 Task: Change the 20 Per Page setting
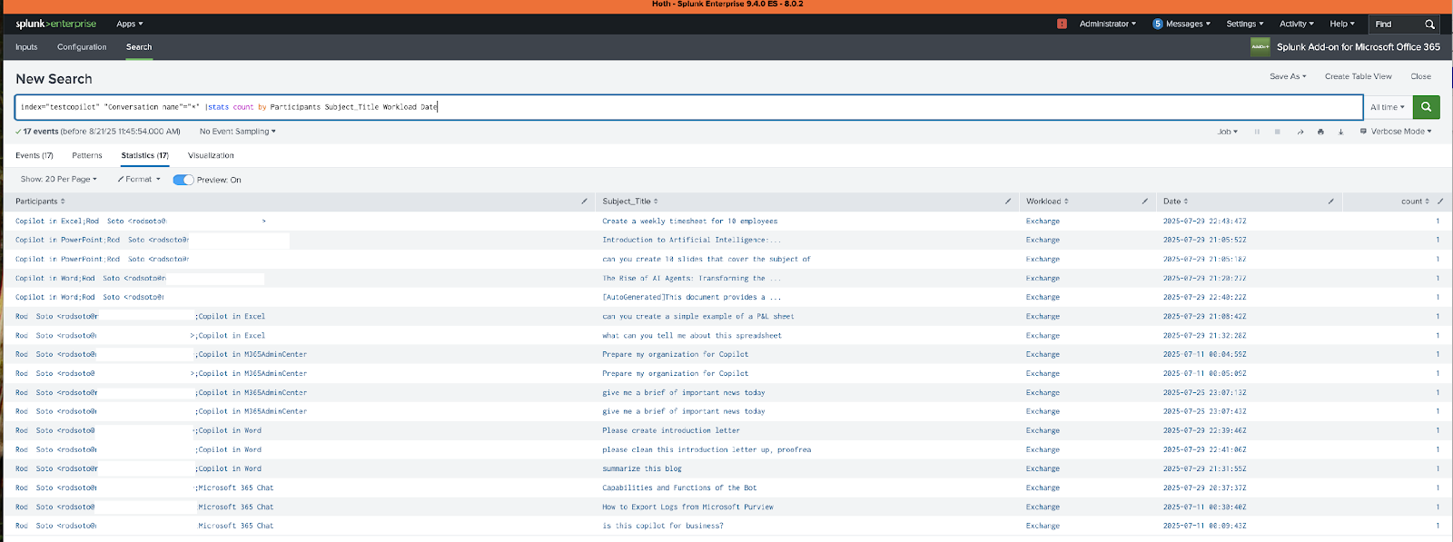[x=59, y=180]
